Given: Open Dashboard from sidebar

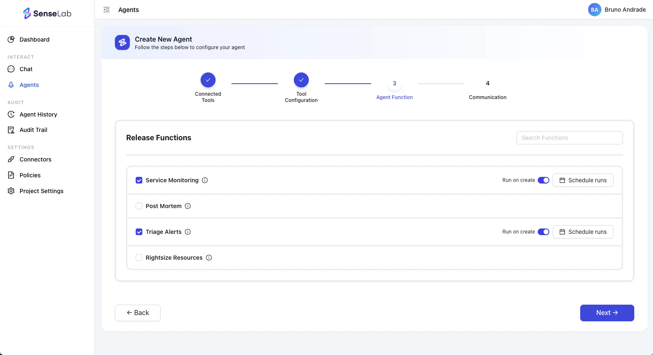Looking at the screenshot, I should [35, 40].
